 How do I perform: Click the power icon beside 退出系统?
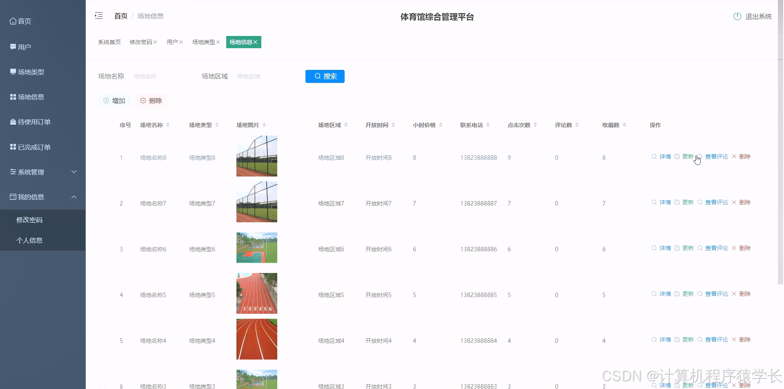click(737, 16)
